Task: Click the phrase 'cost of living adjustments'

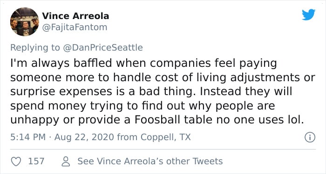Action: tap(231, 78)
